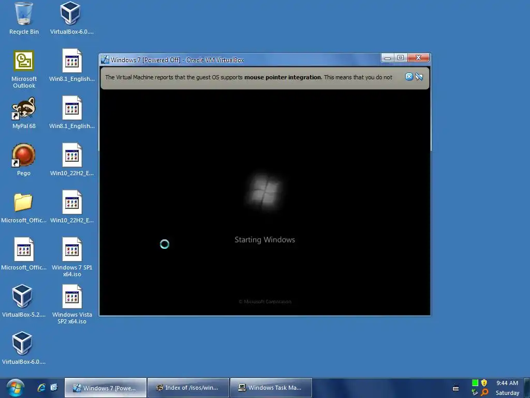Minimize the Oracle VM VirtualBox window
530x398 pixels.
point(388,58)
